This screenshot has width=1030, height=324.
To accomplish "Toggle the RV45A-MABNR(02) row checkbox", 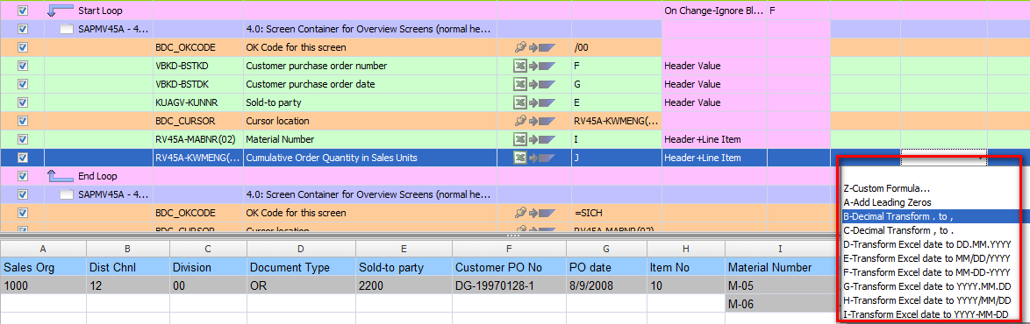I will point(23,139).
